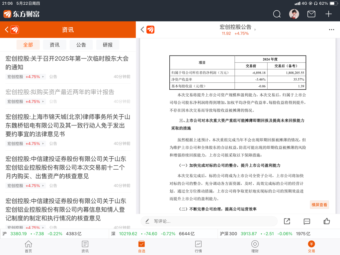The image size is (340, 255).
Task: Tap the share/export icon below document
Action: [x=287, y=221]
